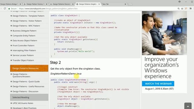
Task: Close the Design Patterns Bridge tab
Action: tap(20, 4)
